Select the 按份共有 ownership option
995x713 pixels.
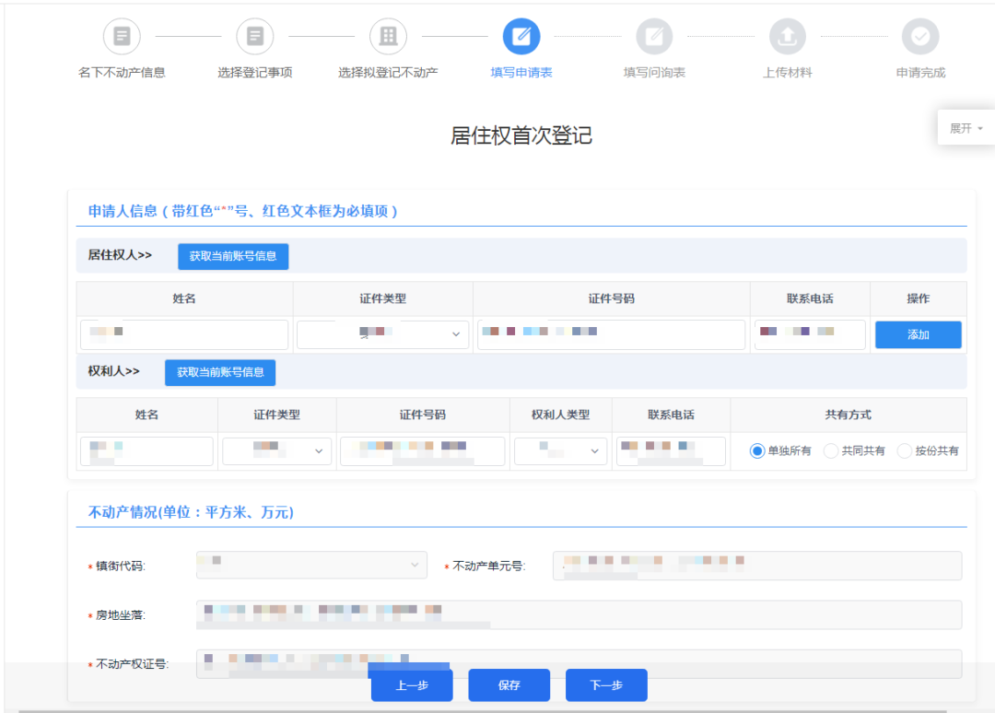904,451
